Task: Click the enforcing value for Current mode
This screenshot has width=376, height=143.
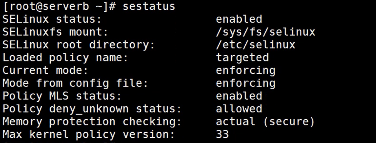Action: tap(246, 70)
